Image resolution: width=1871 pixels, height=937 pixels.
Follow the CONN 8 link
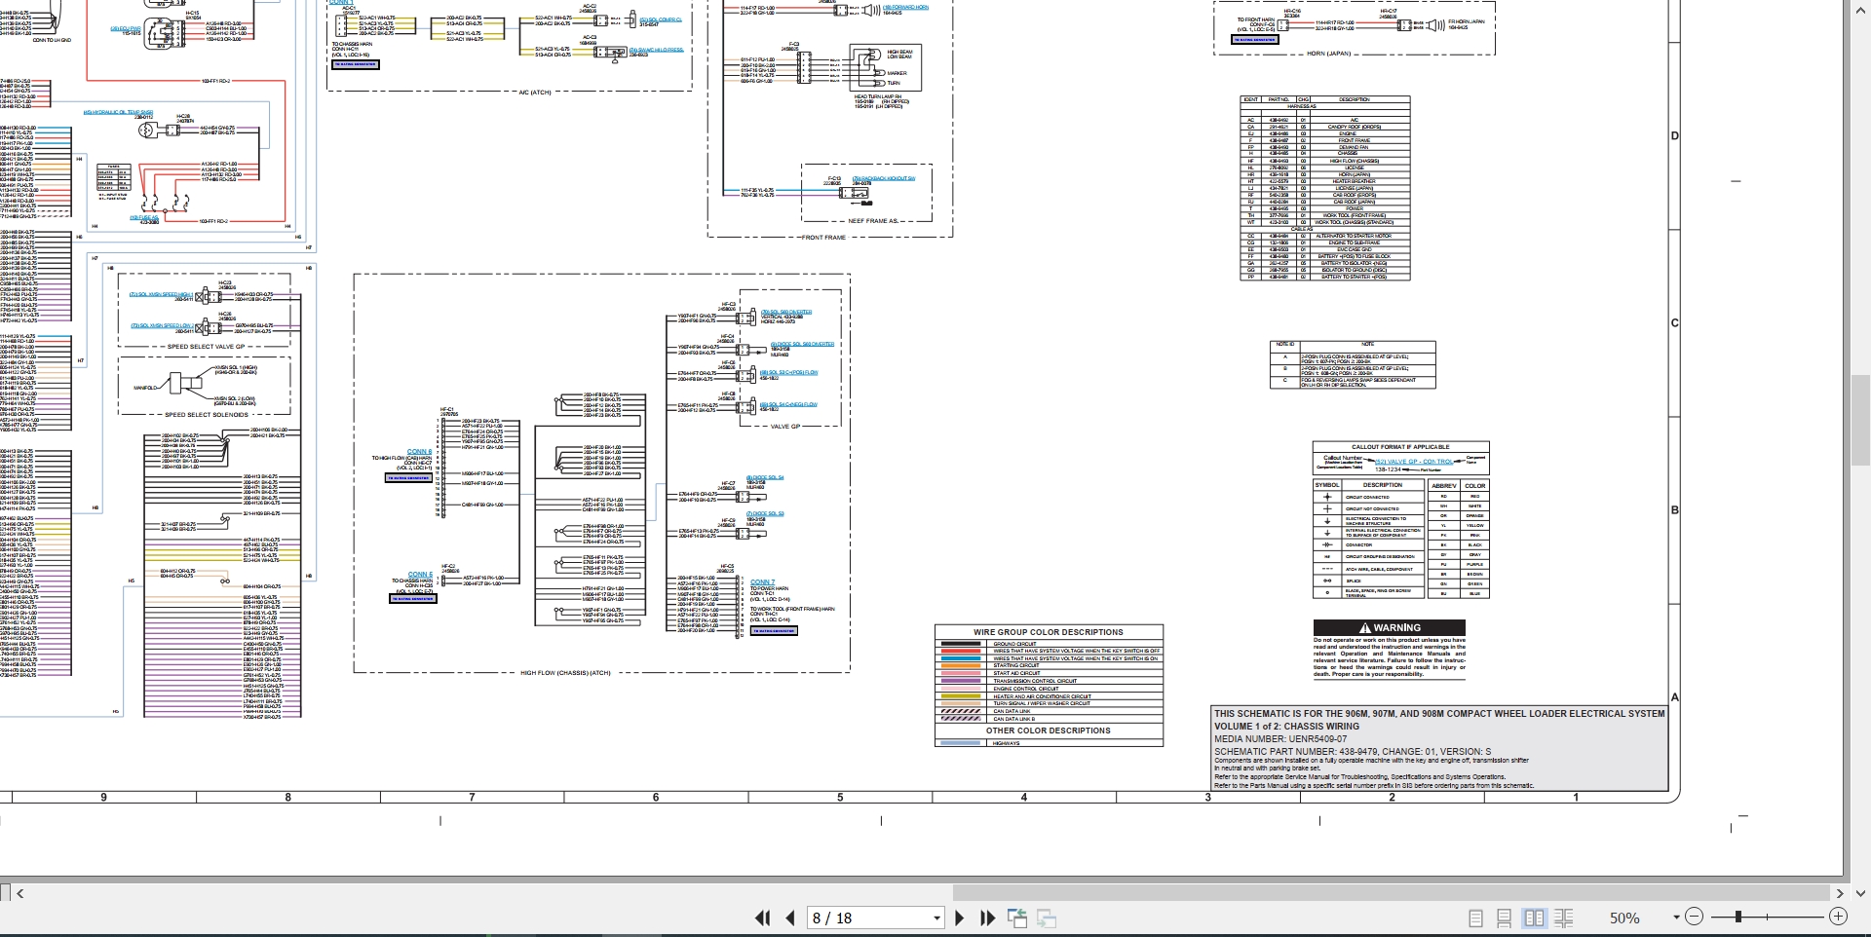[419, 452]
